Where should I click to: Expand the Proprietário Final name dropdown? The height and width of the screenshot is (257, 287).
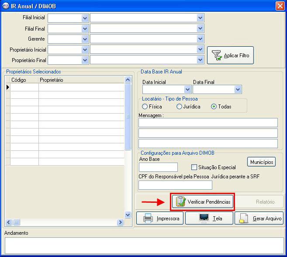point(200,60)
